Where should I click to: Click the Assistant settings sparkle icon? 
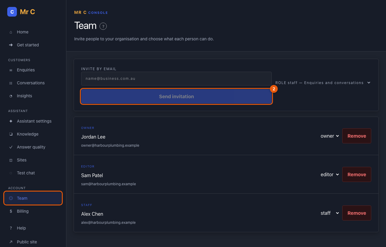click(x=11, y=121)
